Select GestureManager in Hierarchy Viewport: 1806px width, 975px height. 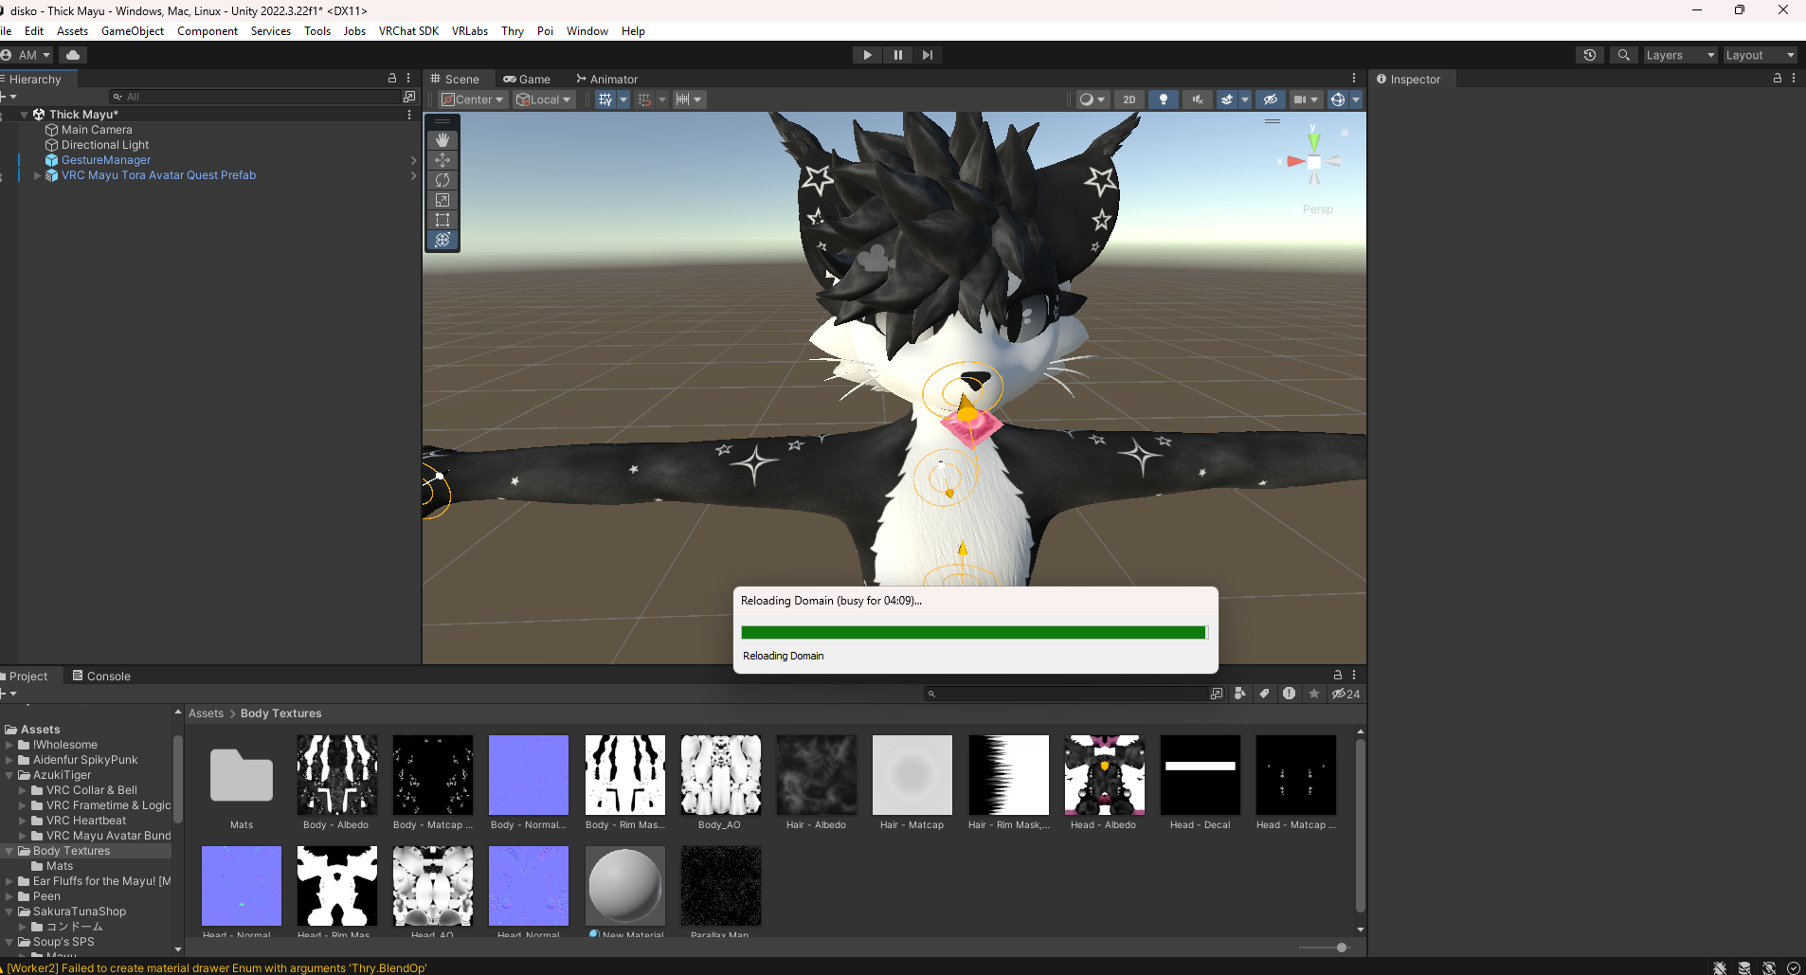click(x=106, y=160)
